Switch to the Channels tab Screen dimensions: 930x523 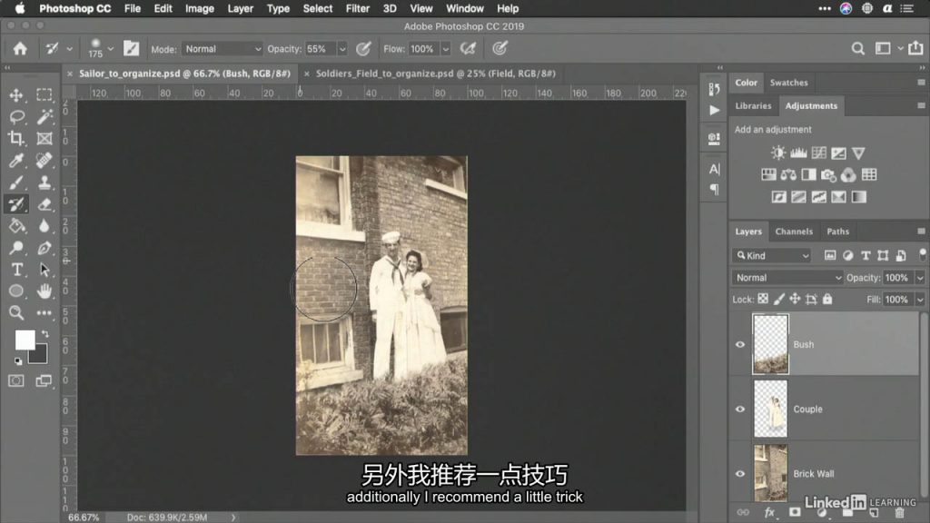pyautogui.click(x=794, y=232)
